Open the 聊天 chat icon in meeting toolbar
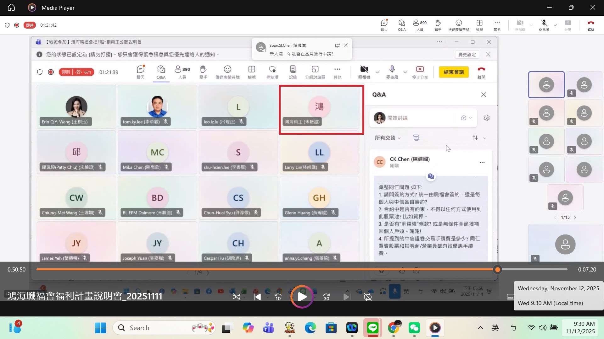604x339 pixels. [x=140, y=72]
